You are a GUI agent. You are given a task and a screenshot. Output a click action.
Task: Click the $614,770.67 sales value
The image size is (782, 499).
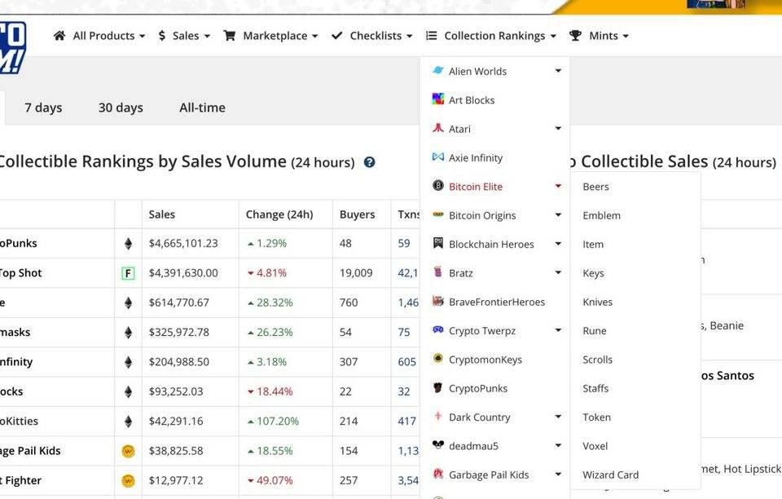coord(179,302)
